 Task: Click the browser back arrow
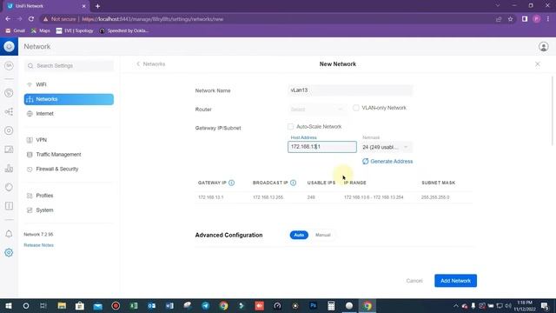pos(8,19)
